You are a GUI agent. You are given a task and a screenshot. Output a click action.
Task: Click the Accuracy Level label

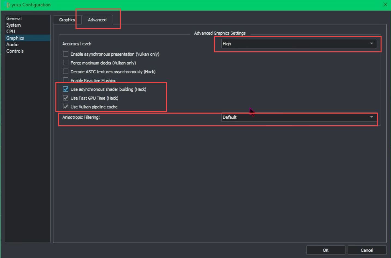pos(77,44)
